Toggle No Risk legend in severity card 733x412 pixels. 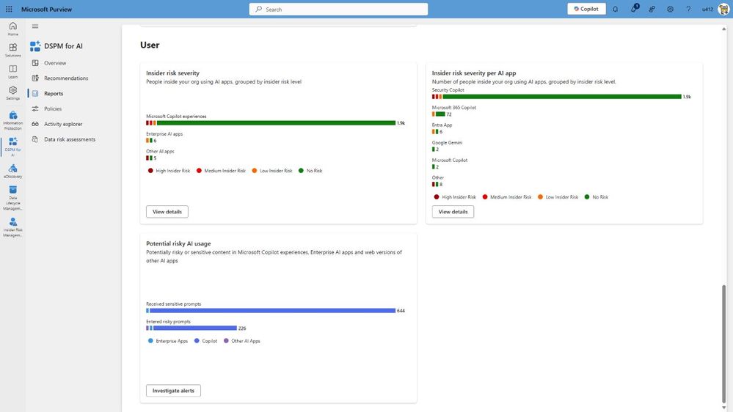coord(310,171)
